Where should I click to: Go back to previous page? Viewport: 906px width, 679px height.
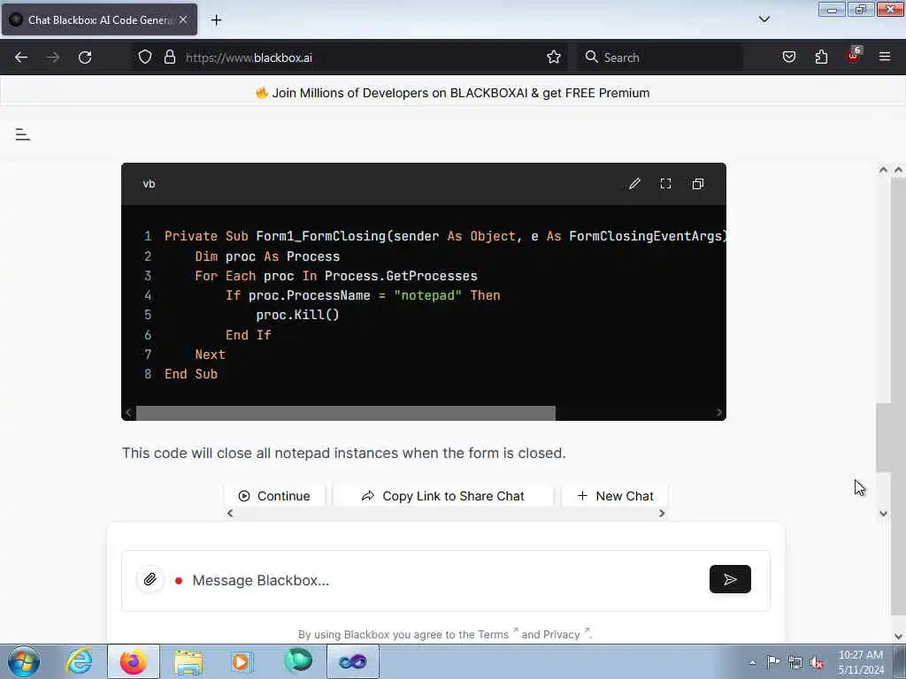21,57
